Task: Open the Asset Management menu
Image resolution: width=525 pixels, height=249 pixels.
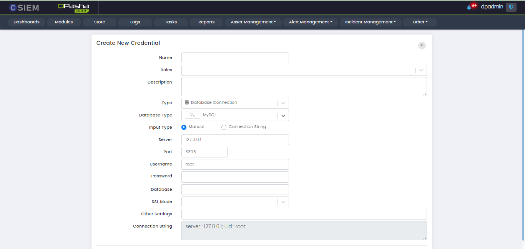Action: click(253, 22)
